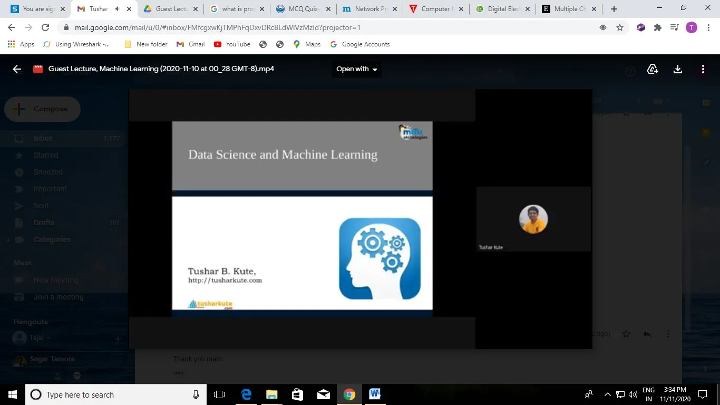Open Task View in taskbar

click(219, 394)
